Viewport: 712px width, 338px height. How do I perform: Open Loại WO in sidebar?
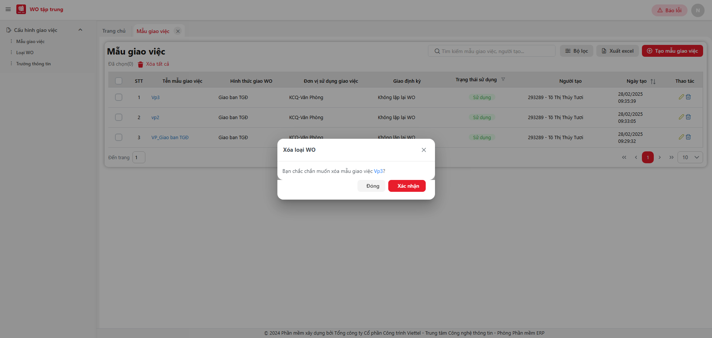point(25,53)
